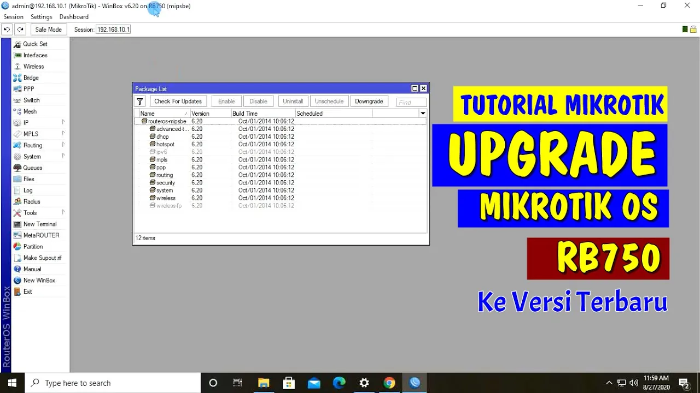Select the disabled wireless-fp package row
The width and height of the screenshot is (700, 393).
(280, 205)
